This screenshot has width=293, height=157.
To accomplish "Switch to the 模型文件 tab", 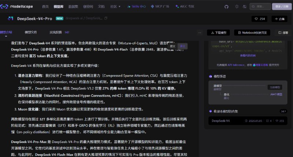I will pos(31,32).
